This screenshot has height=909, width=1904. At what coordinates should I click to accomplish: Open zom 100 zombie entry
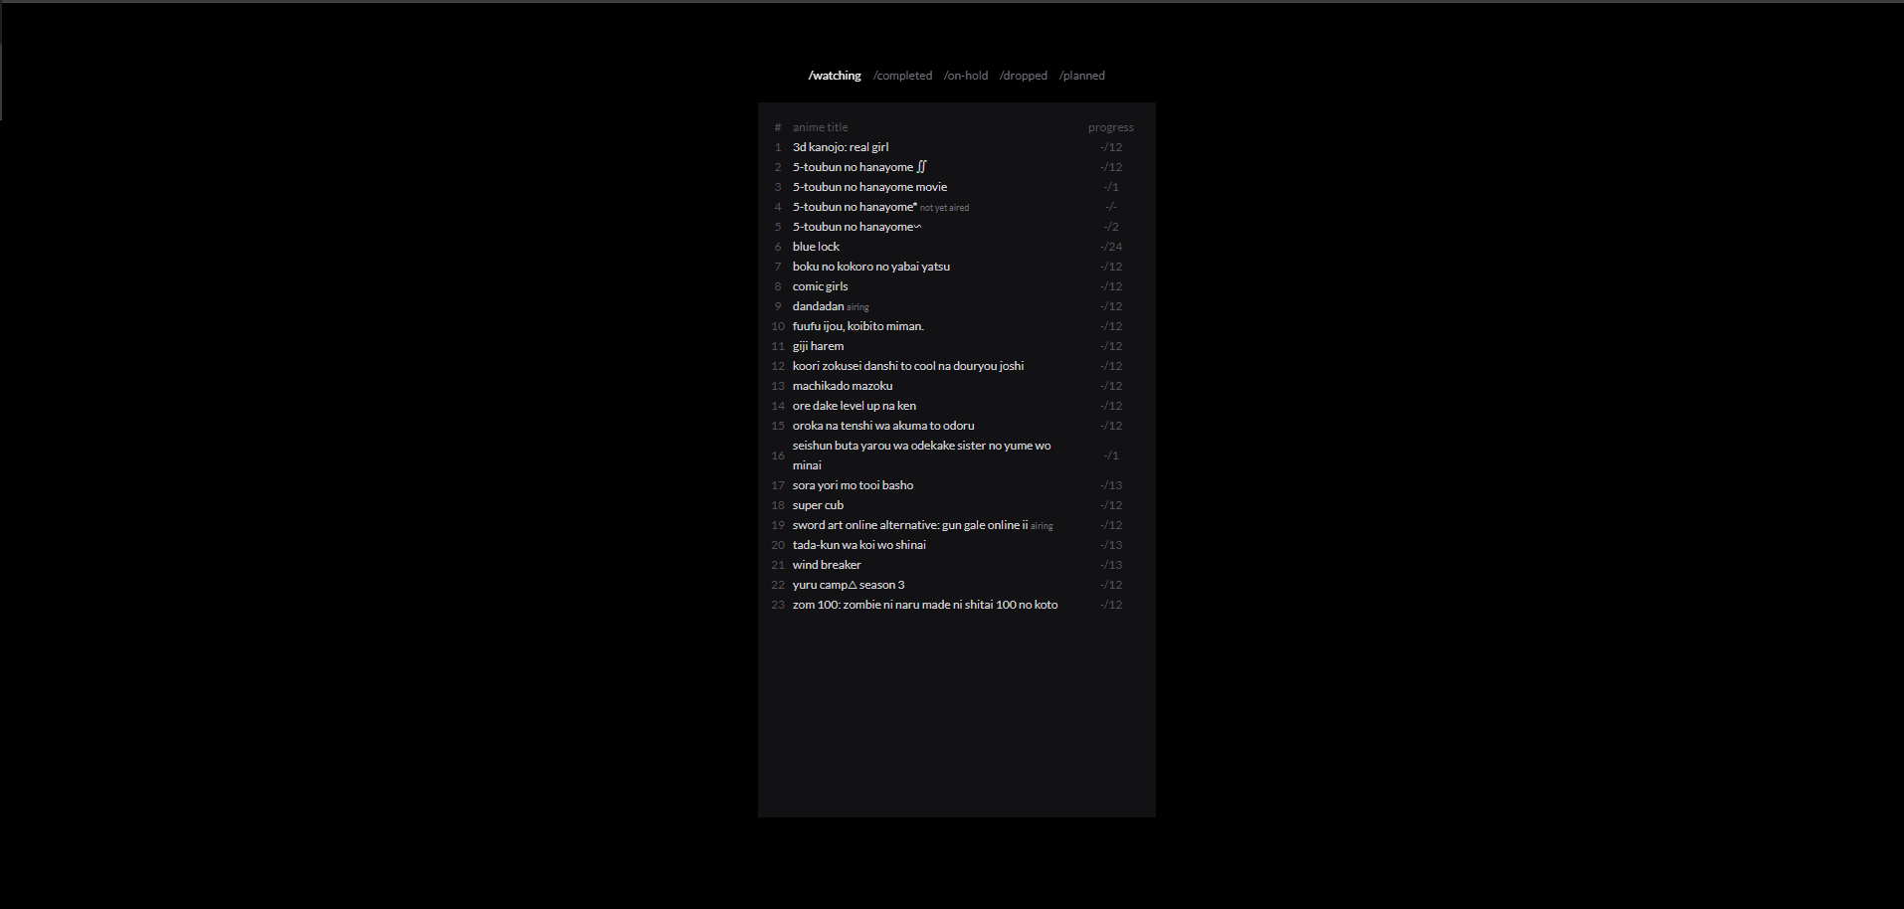(925, 605)
